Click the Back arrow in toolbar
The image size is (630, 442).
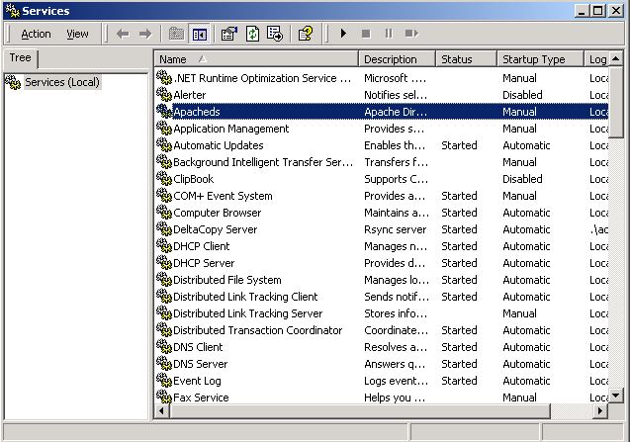point(123,34)
